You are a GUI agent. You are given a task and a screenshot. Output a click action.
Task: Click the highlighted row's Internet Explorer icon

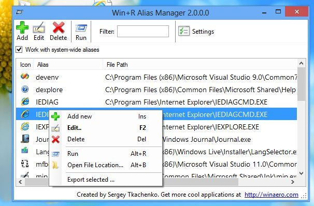pos(25,114)
